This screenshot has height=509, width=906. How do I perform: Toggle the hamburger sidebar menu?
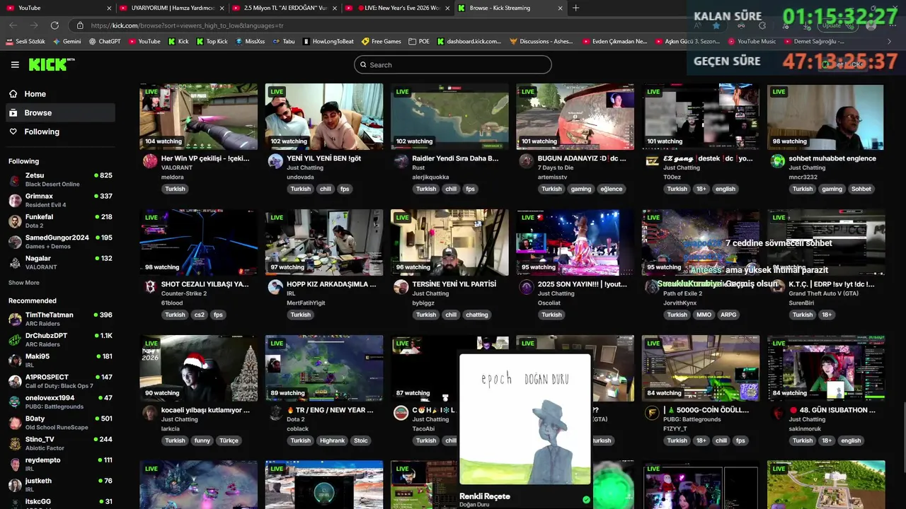coord(15,64)
